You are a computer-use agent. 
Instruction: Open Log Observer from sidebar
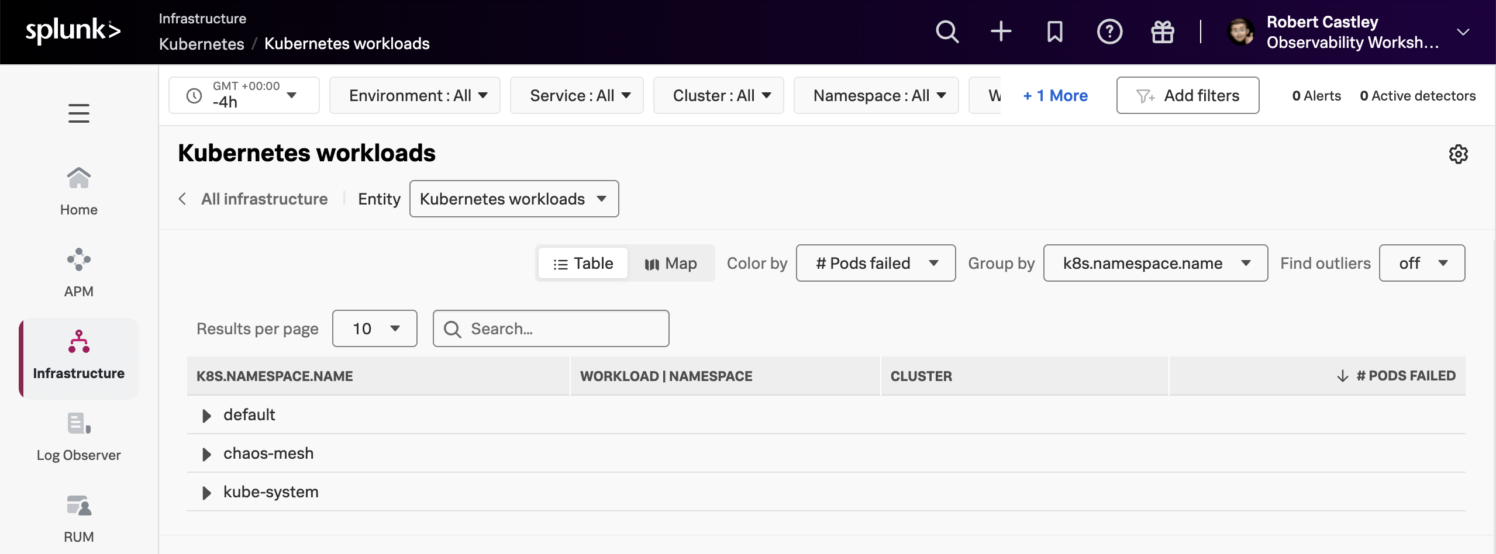79,436
